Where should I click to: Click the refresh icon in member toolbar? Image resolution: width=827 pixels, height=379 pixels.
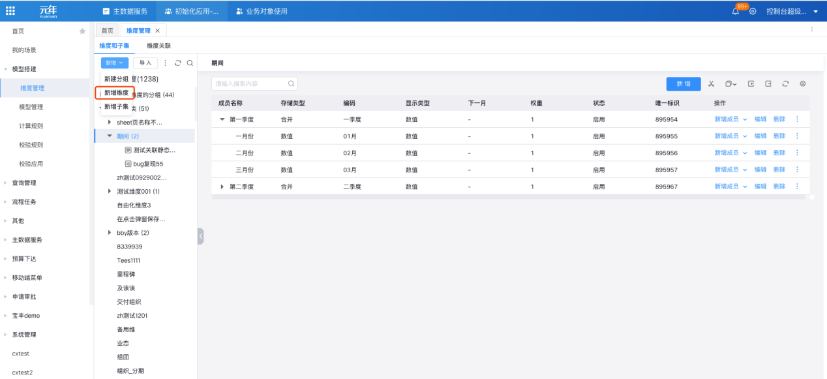click(786, 84)
